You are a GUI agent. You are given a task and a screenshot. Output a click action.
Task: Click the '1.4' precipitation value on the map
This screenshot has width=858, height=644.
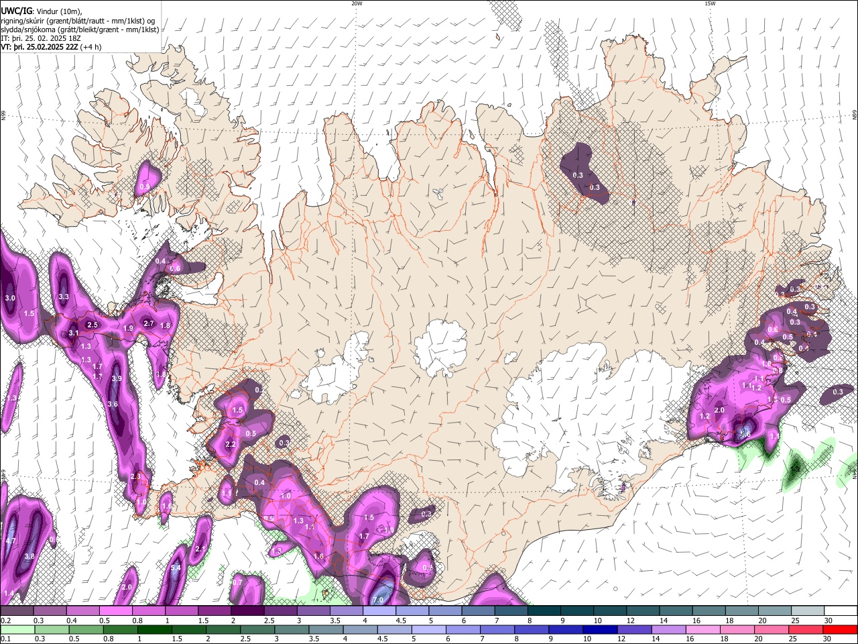9,594
